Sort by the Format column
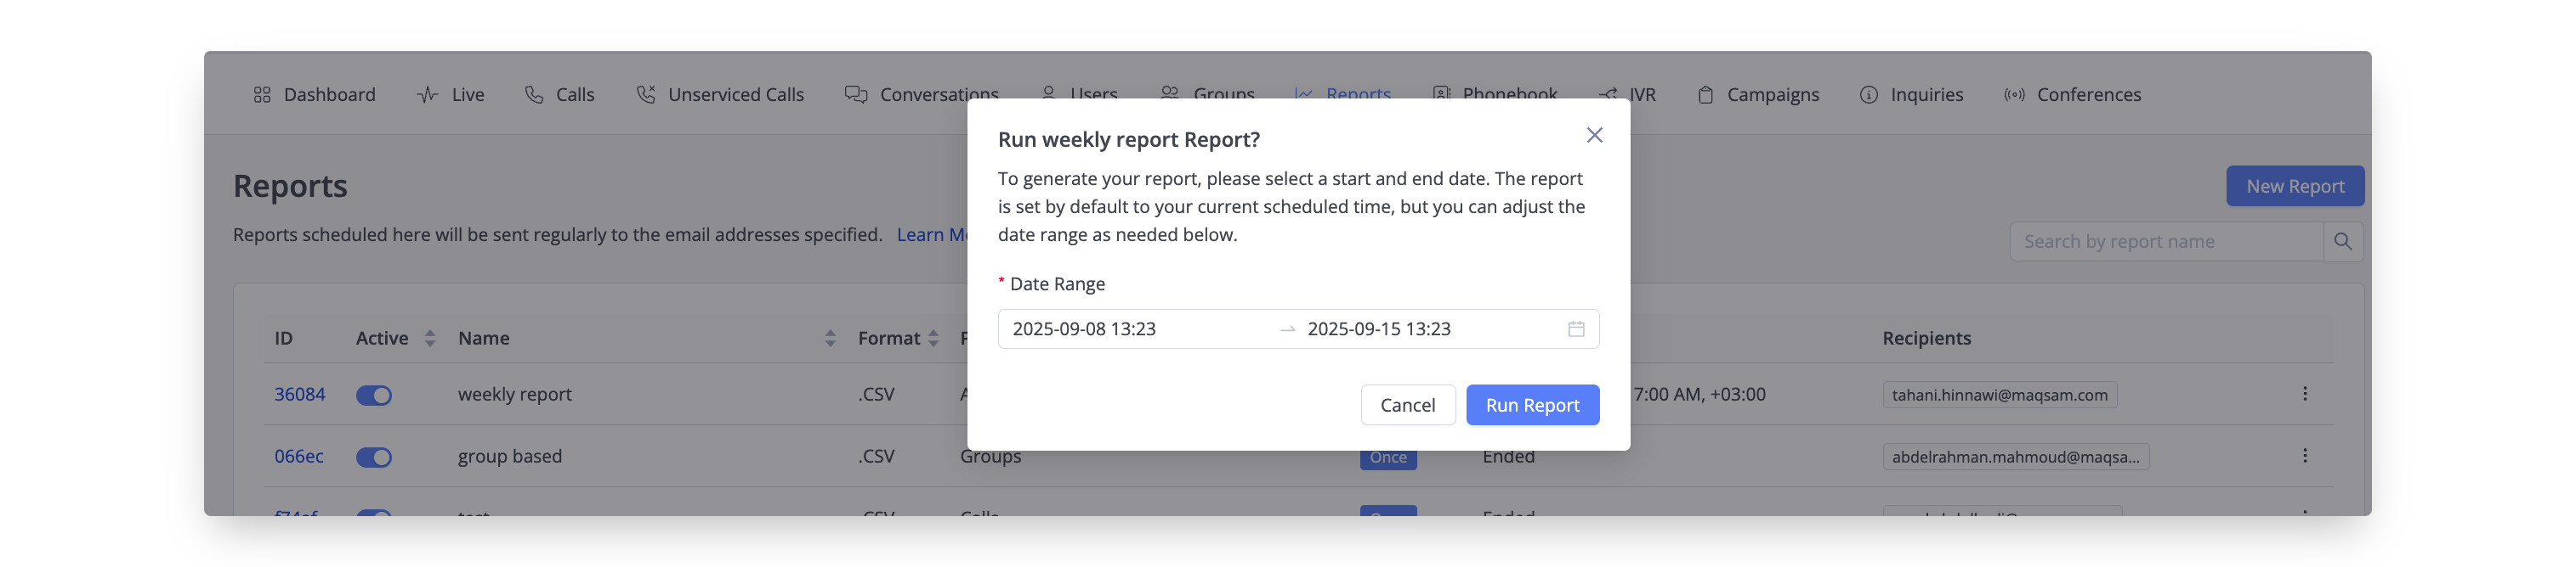This screenshot has height=567, width=2576. coord(933,339)
